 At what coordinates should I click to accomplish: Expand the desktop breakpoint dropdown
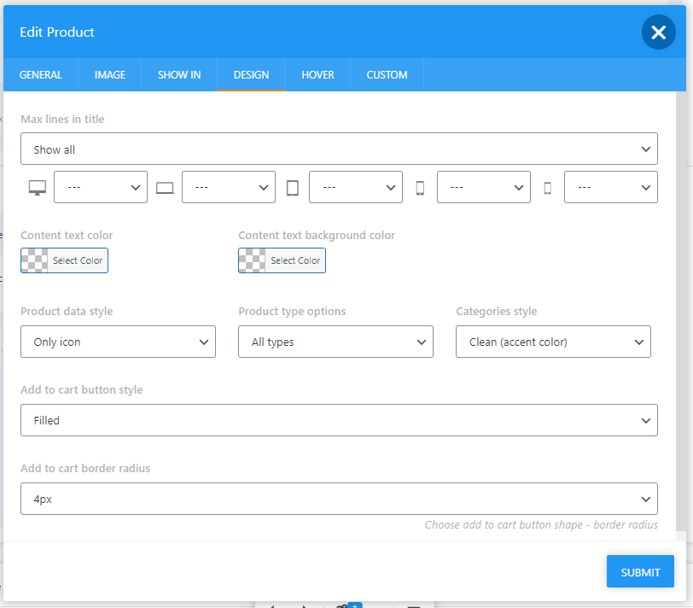click(100, 187)
